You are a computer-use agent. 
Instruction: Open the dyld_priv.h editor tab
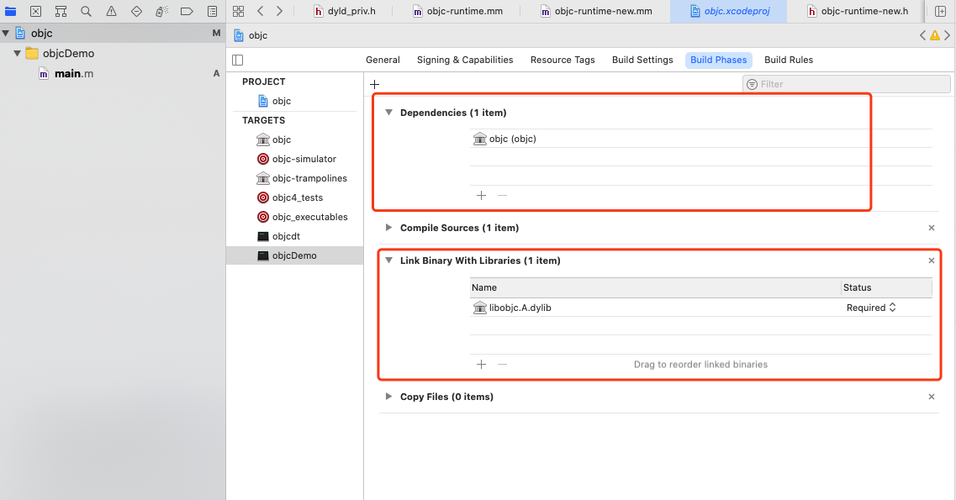[345, 11]
